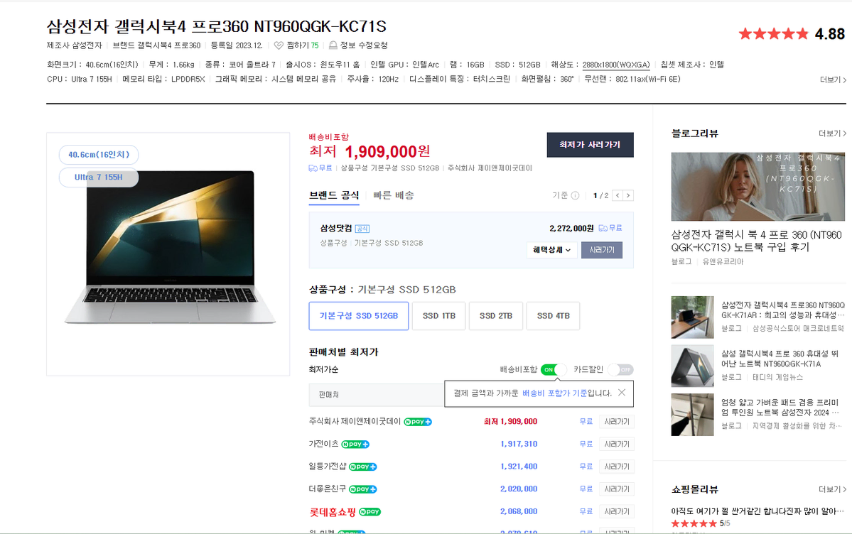The height and width of the screenshot is (534, 852).
Task: Select 기본구성 SSD 512GB option
Action: tap(359, 316)
